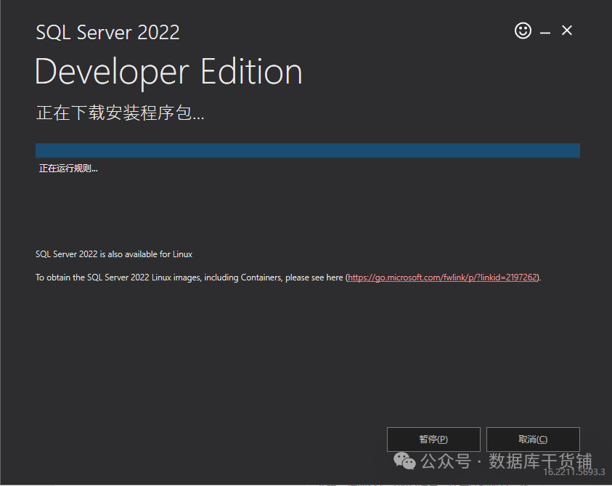Click the blue download progress bar

point(308,150)
